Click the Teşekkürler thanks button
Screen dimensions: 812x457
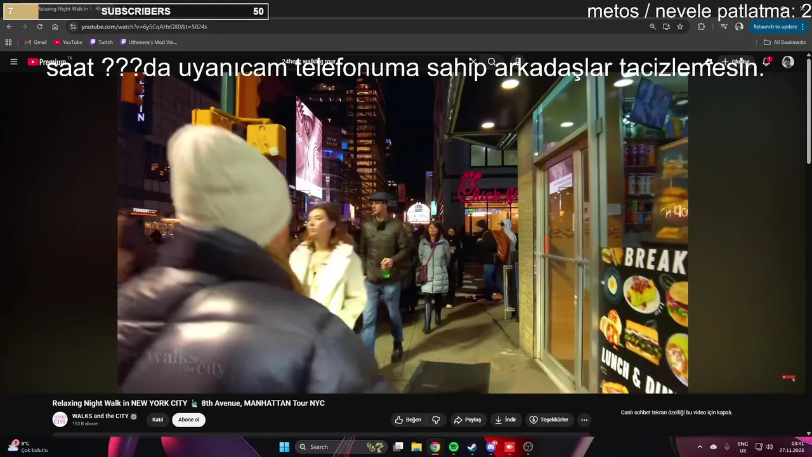549,420
